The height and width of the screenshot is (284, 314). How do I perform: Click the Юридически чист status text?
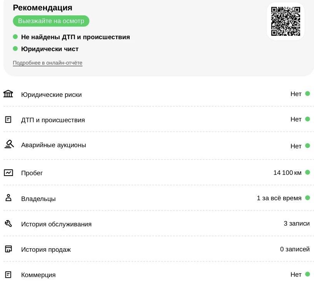[50, 49]
